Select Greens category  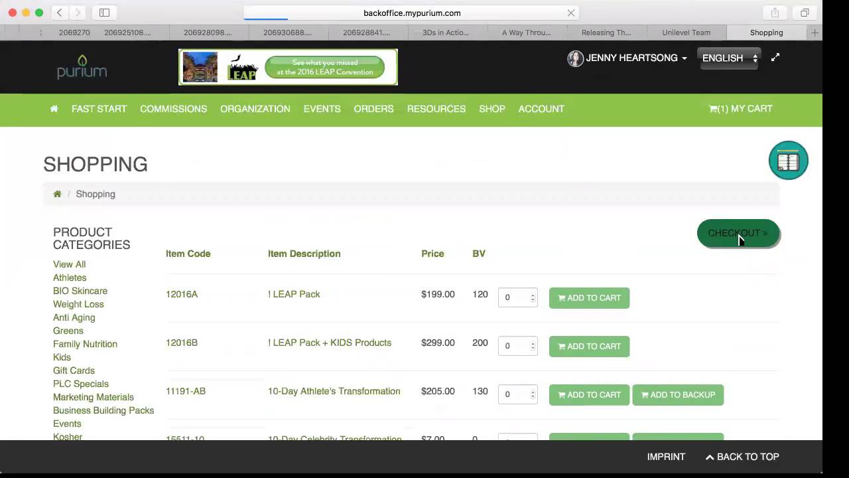tap(68, 331)
